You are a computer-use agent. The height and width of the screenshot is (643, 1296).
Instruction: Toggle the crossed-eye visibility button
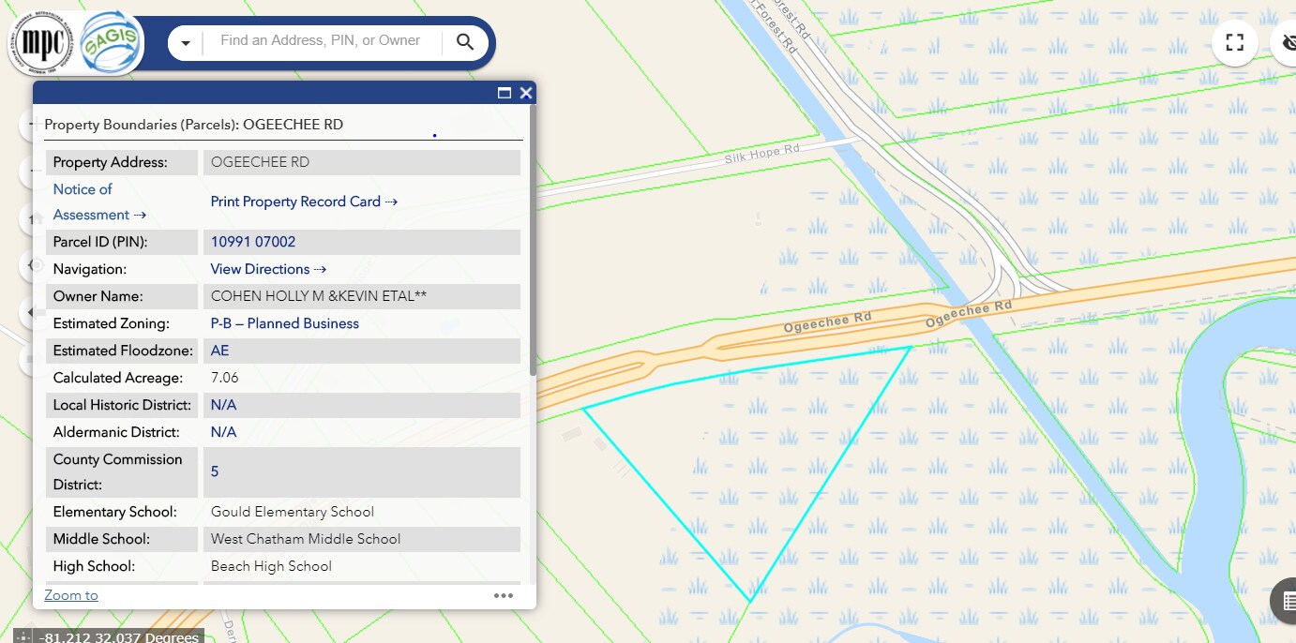(x=1288, y=42)
